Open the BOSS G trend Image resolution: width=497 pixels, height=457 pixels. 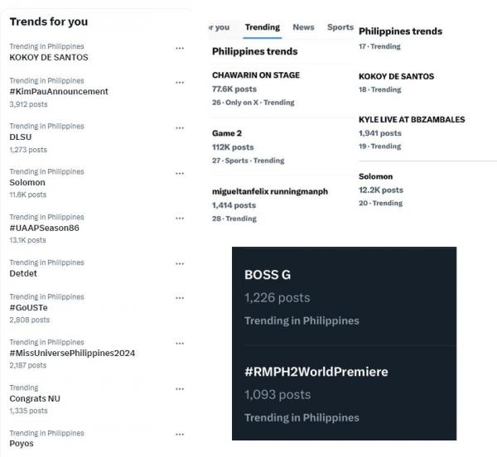[268, 275]
